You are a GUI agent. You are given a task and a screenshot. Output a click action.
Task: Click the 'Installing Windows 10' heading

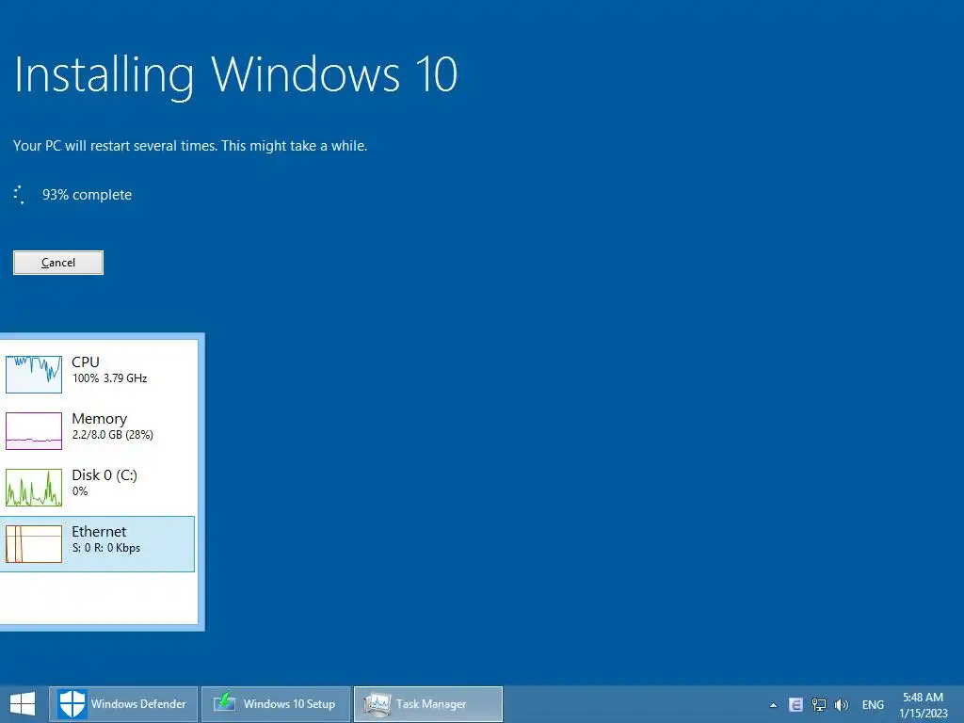(235, 75)
